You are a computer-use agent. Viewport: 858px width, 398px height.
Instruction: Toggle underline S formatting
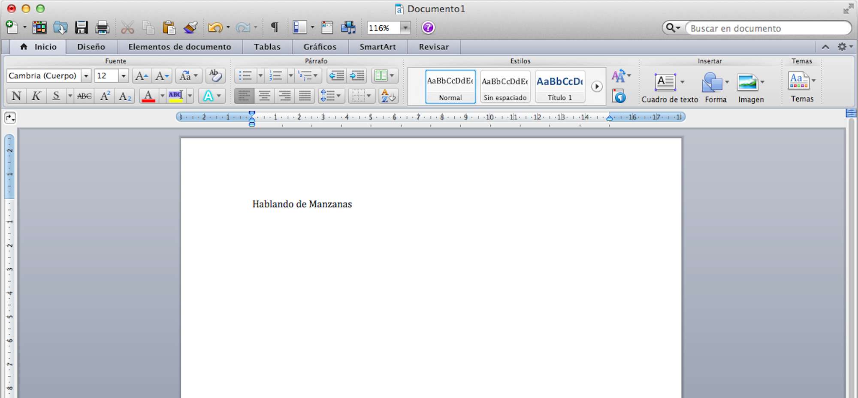(x=56, y=96)
